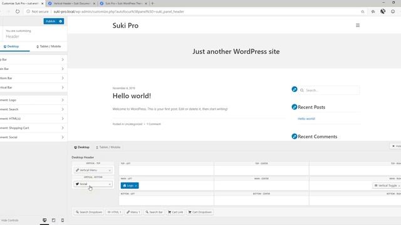Select the Cart Link element
The image size is (401, 225).
[175, 212]
